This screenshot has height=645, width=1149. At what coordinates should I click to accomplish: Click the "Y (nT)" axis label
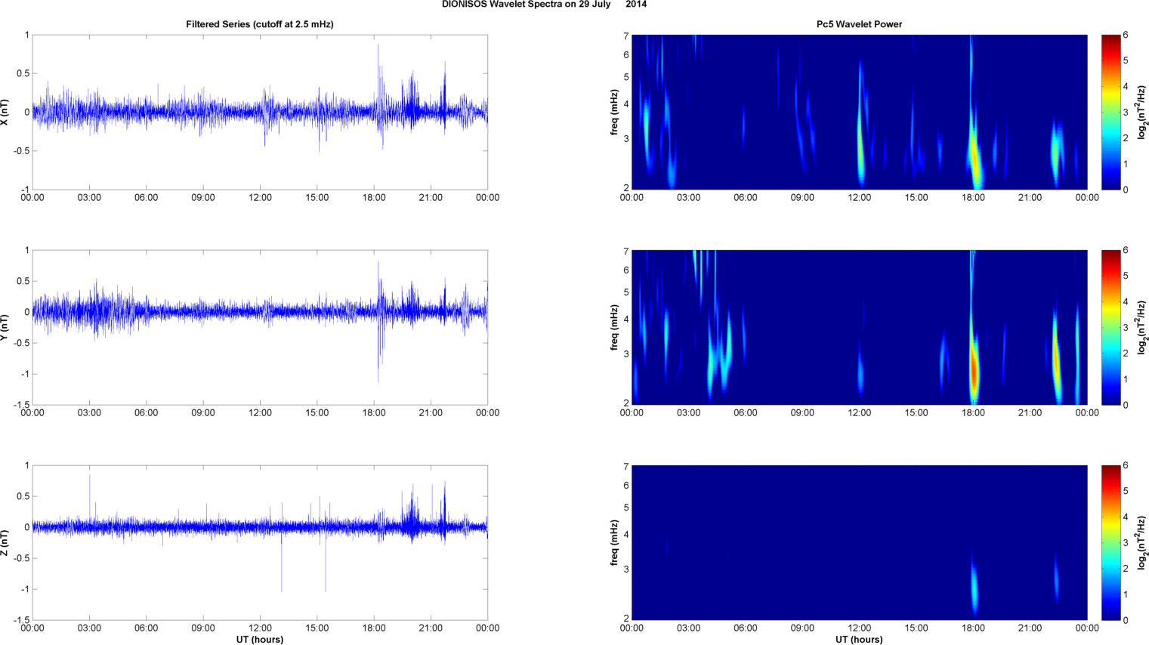tap(5, 327)
